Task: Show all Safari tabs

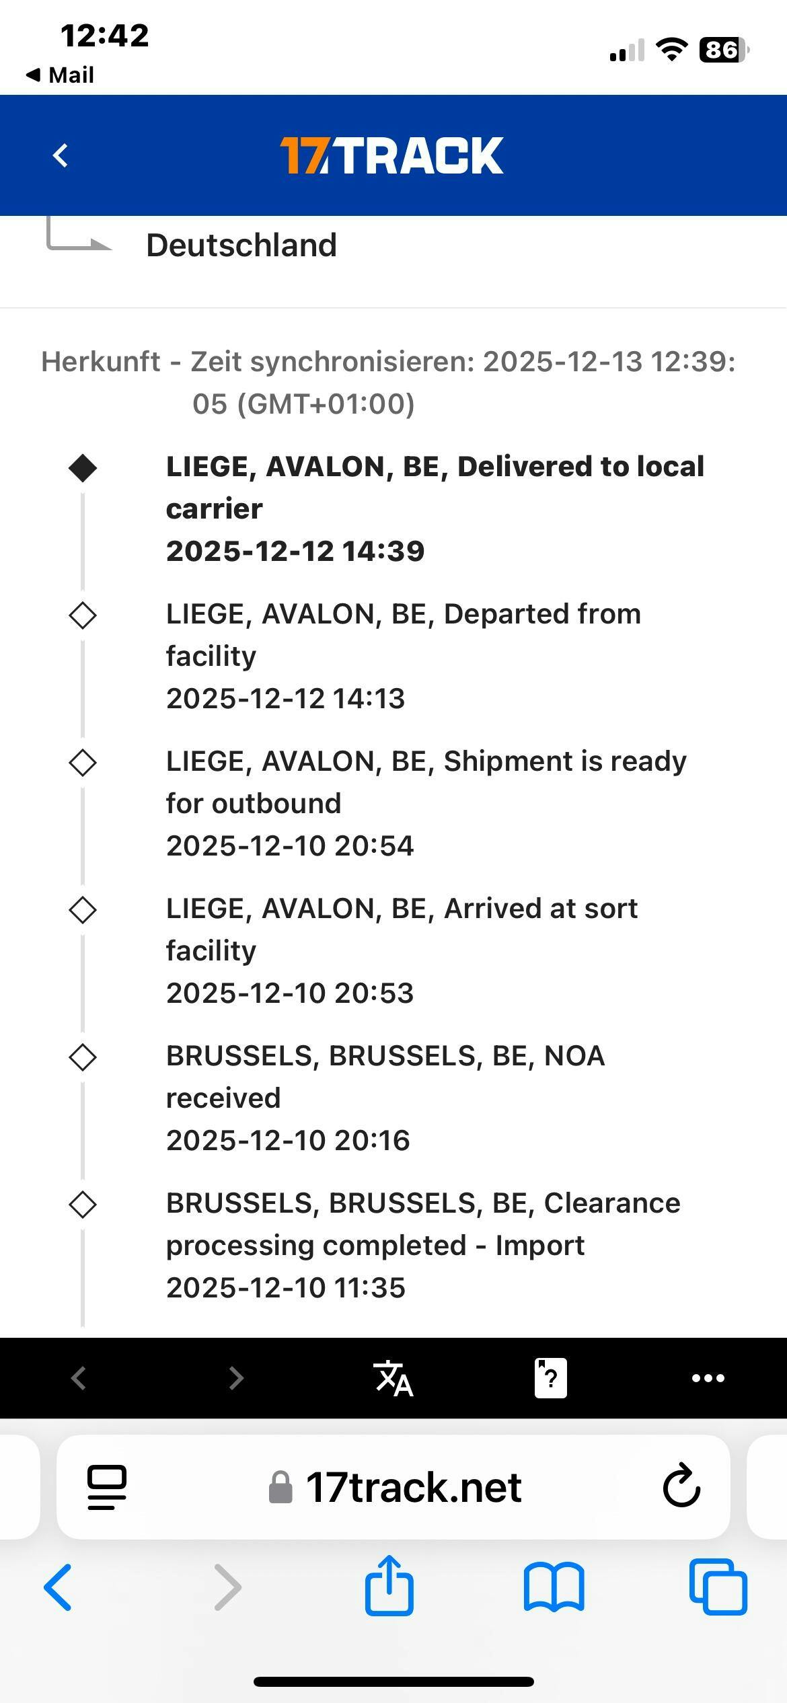Action: [x=718, y=1587]
